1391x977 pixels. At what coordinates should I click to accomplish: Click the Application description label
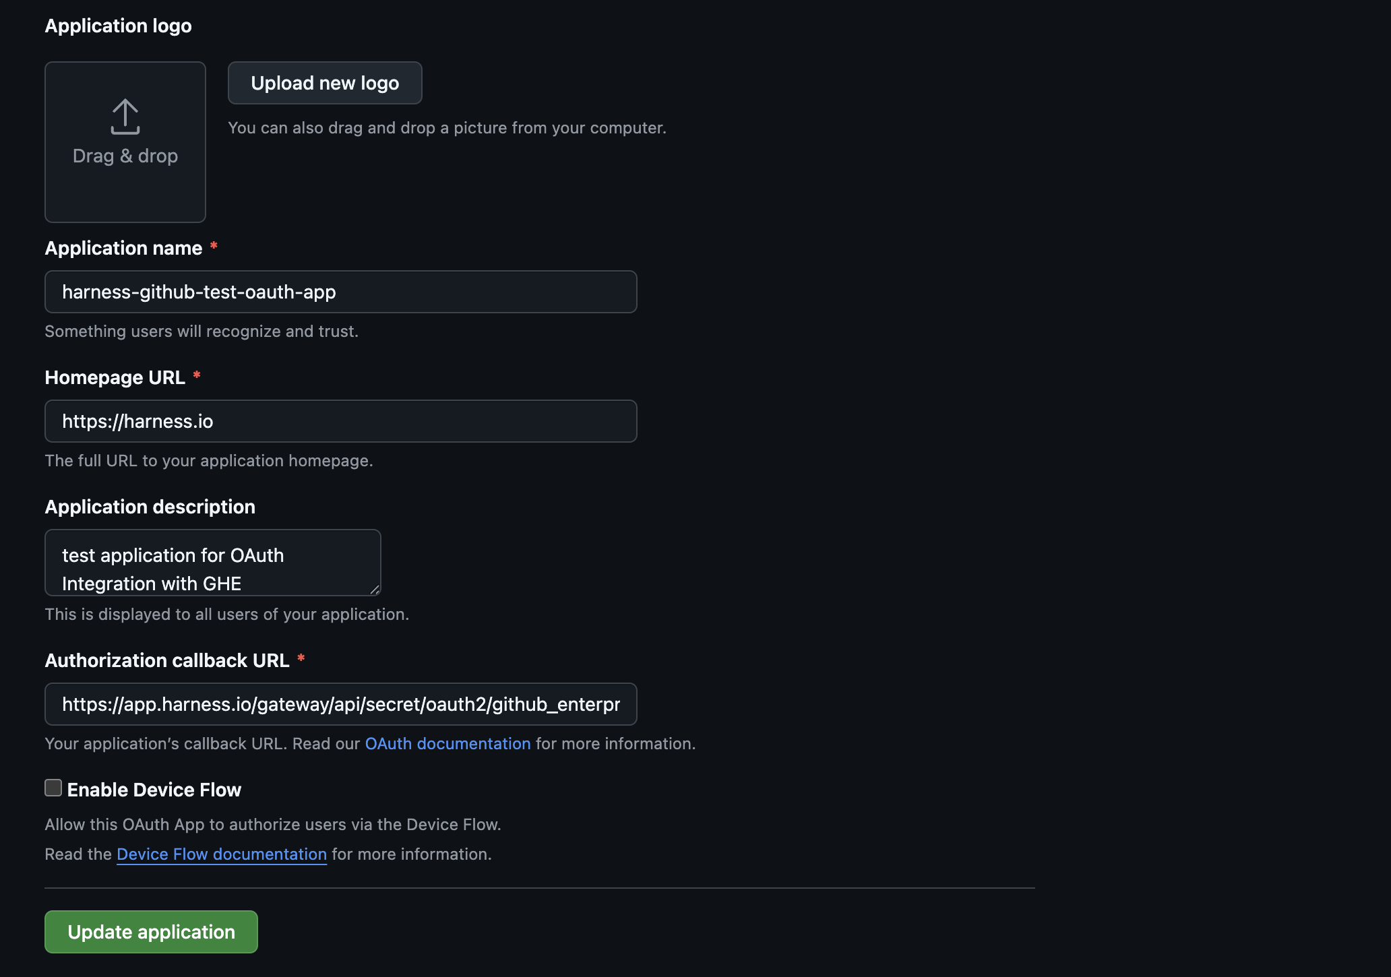[x=150, y=507]
